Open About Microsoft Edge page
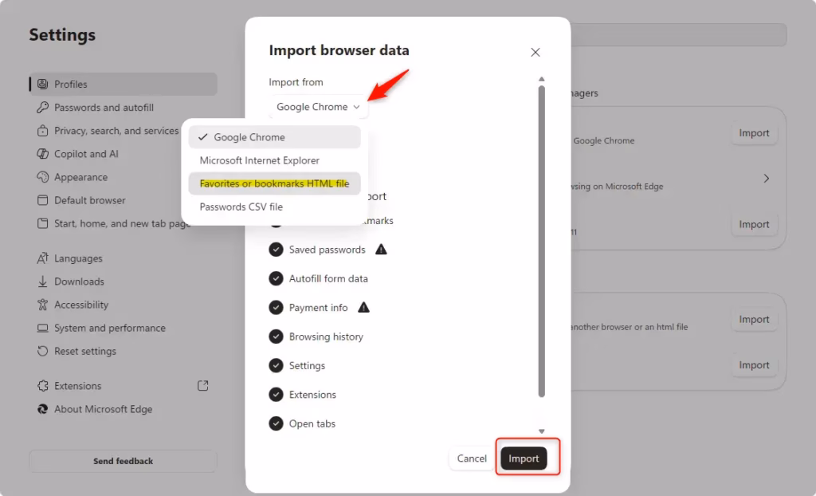 coord(124,409)
